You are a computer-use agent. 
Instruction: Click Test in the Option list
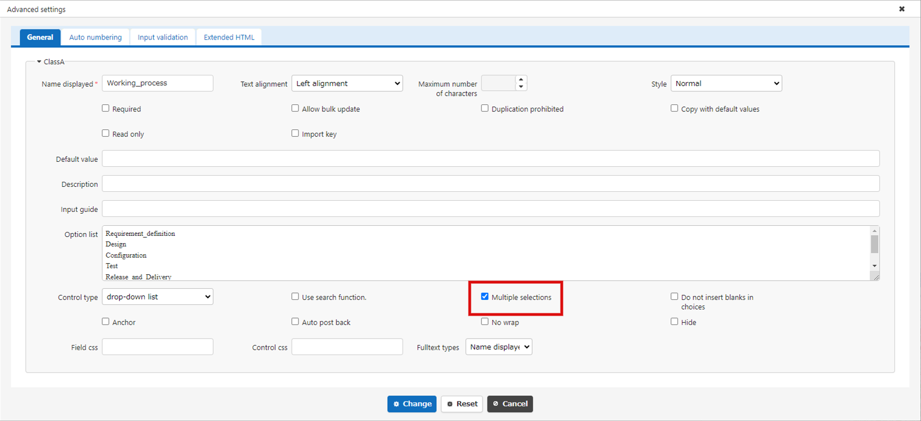tap(112, 266)
